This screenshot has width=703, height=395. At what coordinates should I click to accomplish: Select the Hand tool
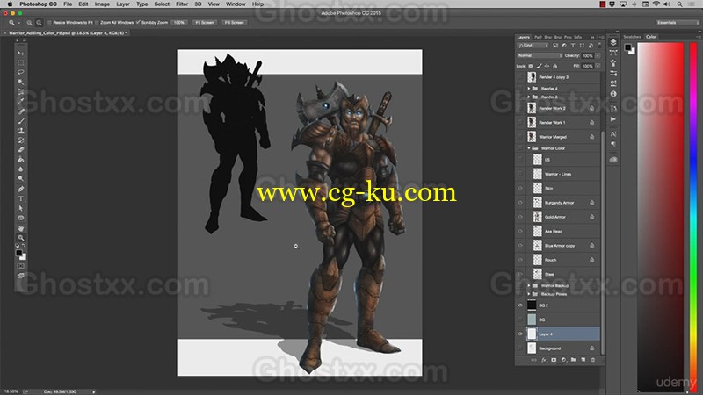click(x=20, y=228)
